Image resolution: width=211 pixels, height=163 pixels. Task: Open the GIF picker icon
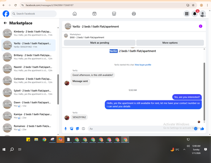84,129
